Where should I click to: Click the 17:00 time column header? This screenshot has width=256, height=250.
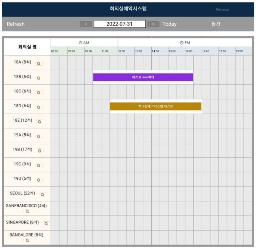coord(210,51)
